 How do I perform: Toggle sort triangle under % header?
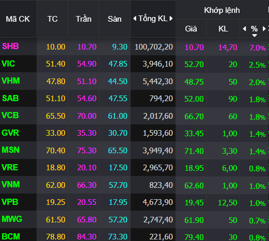(x=255, y=36)
